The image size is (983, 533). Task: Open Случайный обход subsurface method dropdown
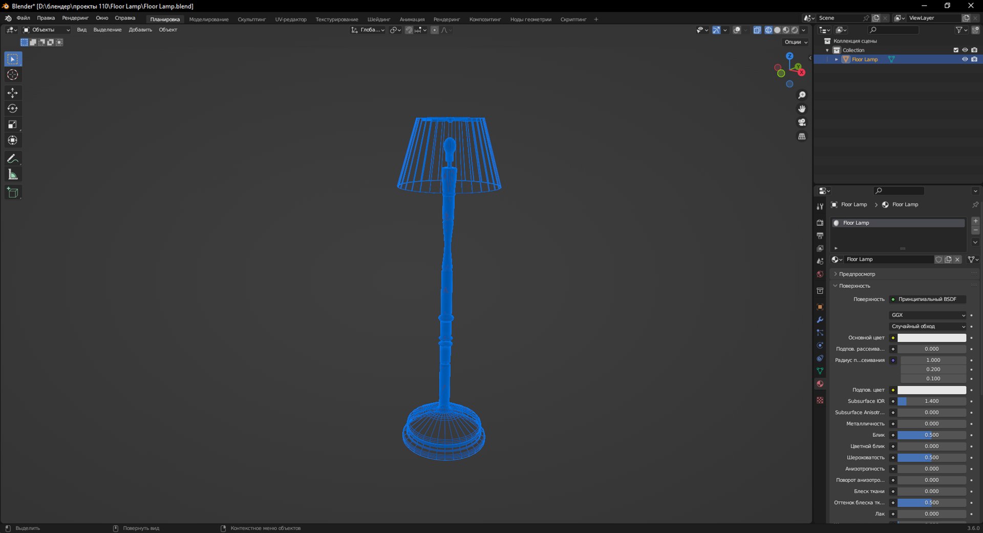[x=928, y=326]
